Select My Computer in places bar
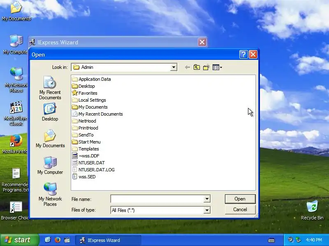This screenshot has width=329, height=246. (x=50, y=165)
